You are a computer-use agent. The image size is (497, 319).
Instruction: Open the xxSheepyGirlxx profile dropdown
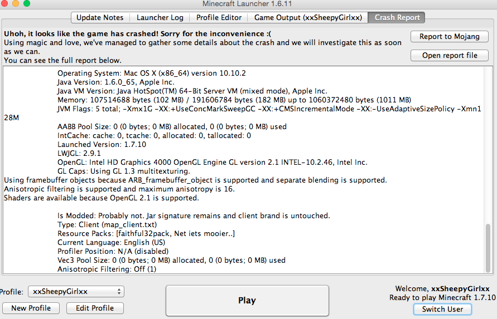pos(76,292)
